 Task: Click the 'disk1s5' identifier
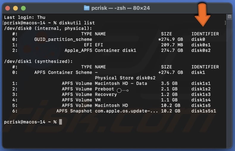[x=201, y=106]
